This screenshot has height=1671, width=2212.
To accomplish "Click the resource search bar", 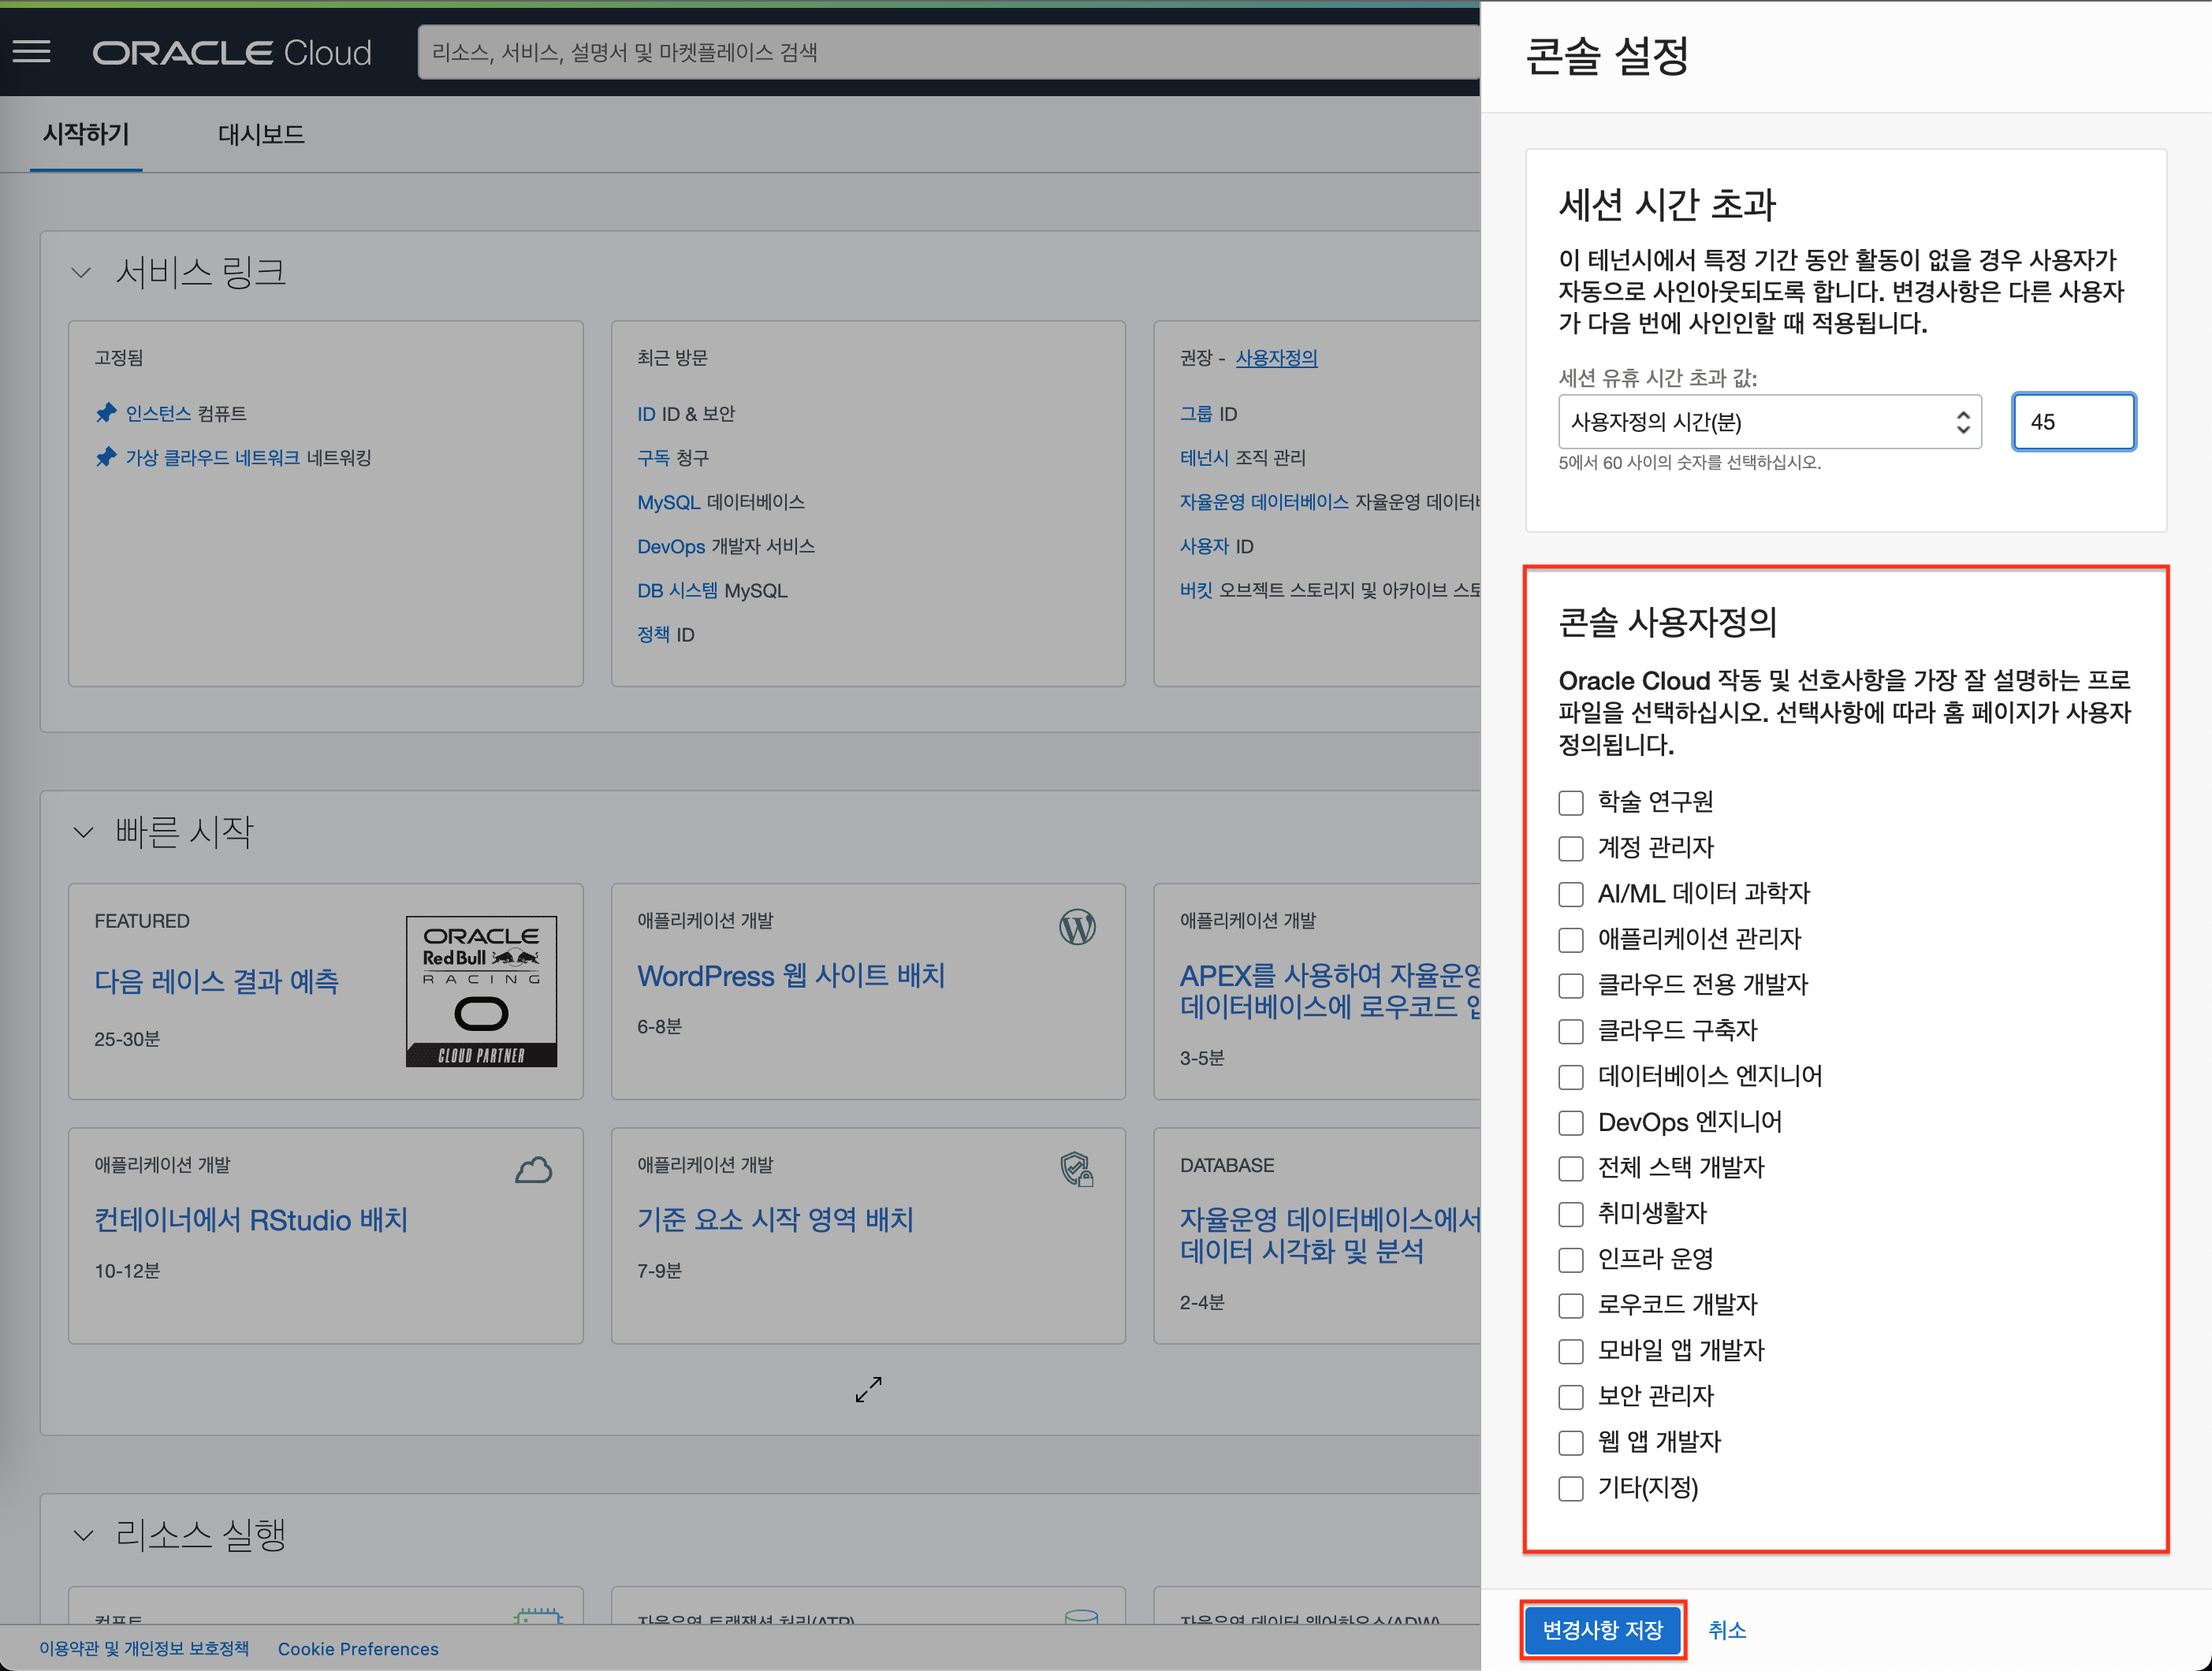I will click(x=948, y=52).
